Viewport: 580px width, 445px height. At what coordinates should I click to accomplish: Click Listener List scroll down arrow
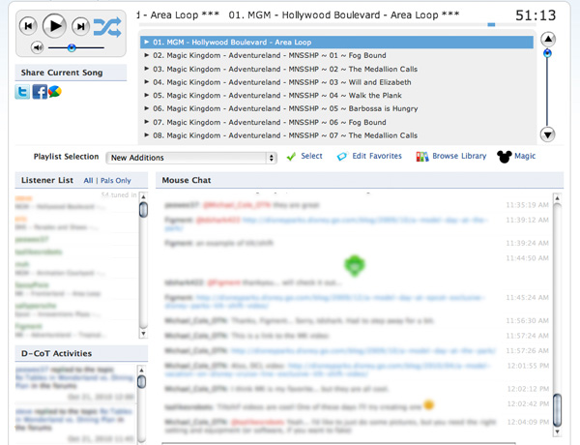pyautogui.click(x=143, y=334)
